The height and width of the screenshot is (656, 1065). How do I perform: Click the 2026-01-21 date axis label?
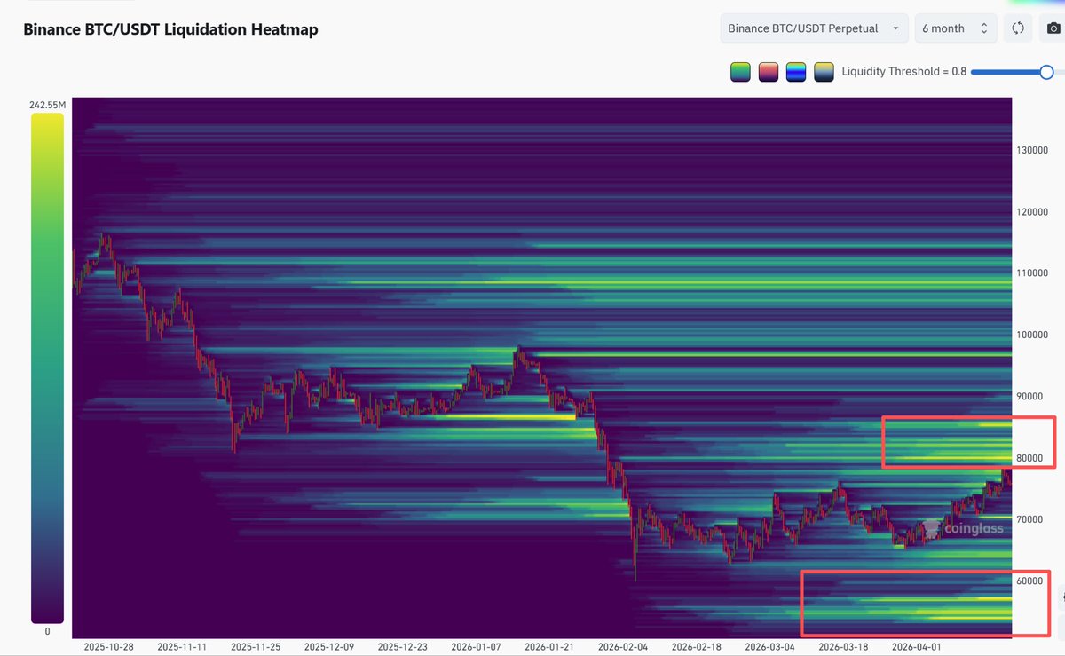click(x=550, y=647)
